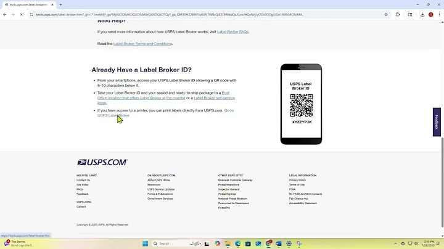
Task: Open the Chrome downloads panel
Action: 422,14
